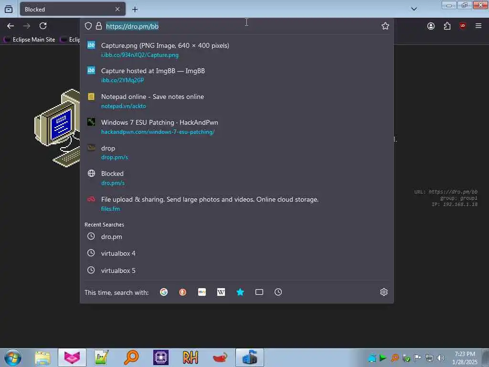
Task: Open Capture hosted at ImgBB suggestion
Action: point(237,75)
